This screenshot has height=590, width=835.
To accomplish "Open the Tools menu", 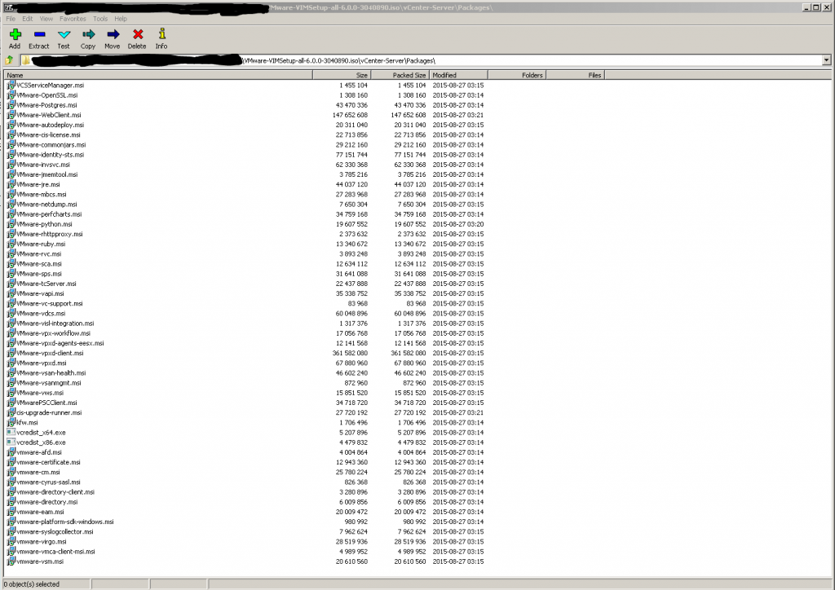I will click(x=100, y=19).
